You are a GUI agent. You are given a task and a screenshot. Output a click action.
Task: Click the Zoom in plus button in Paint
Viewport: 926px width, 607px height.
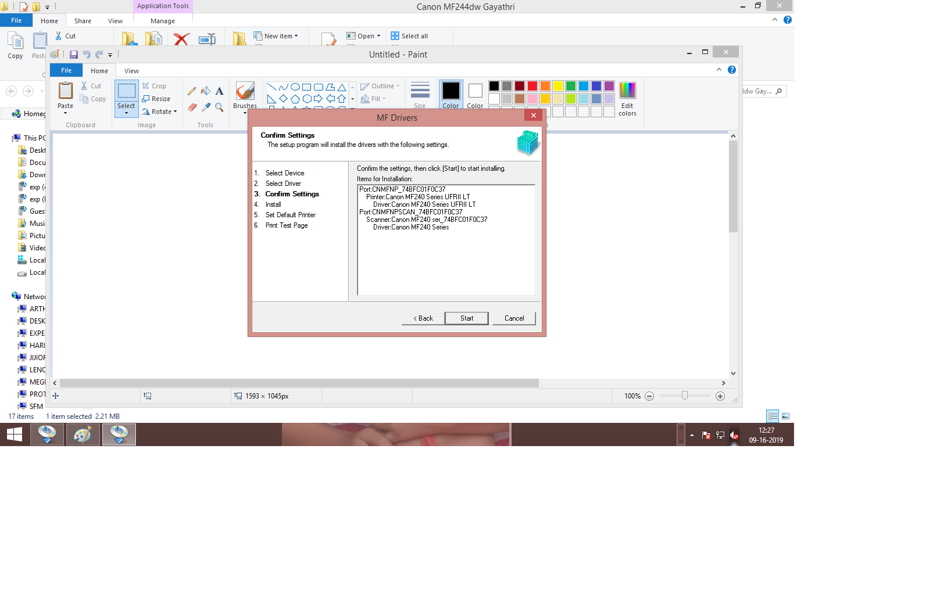click(x=720, y=396)
